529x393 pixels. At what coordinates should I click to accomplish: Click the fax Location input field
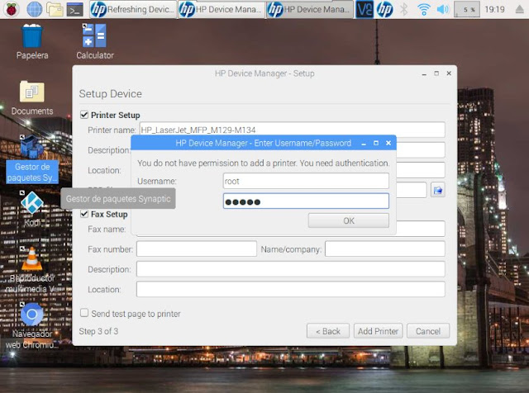[x=290, y=289]
